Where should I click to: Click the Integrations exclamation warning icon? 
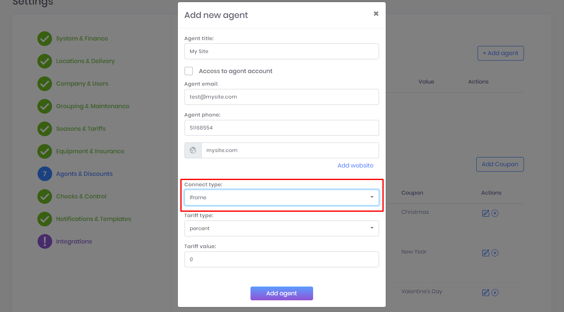(45, 241)
